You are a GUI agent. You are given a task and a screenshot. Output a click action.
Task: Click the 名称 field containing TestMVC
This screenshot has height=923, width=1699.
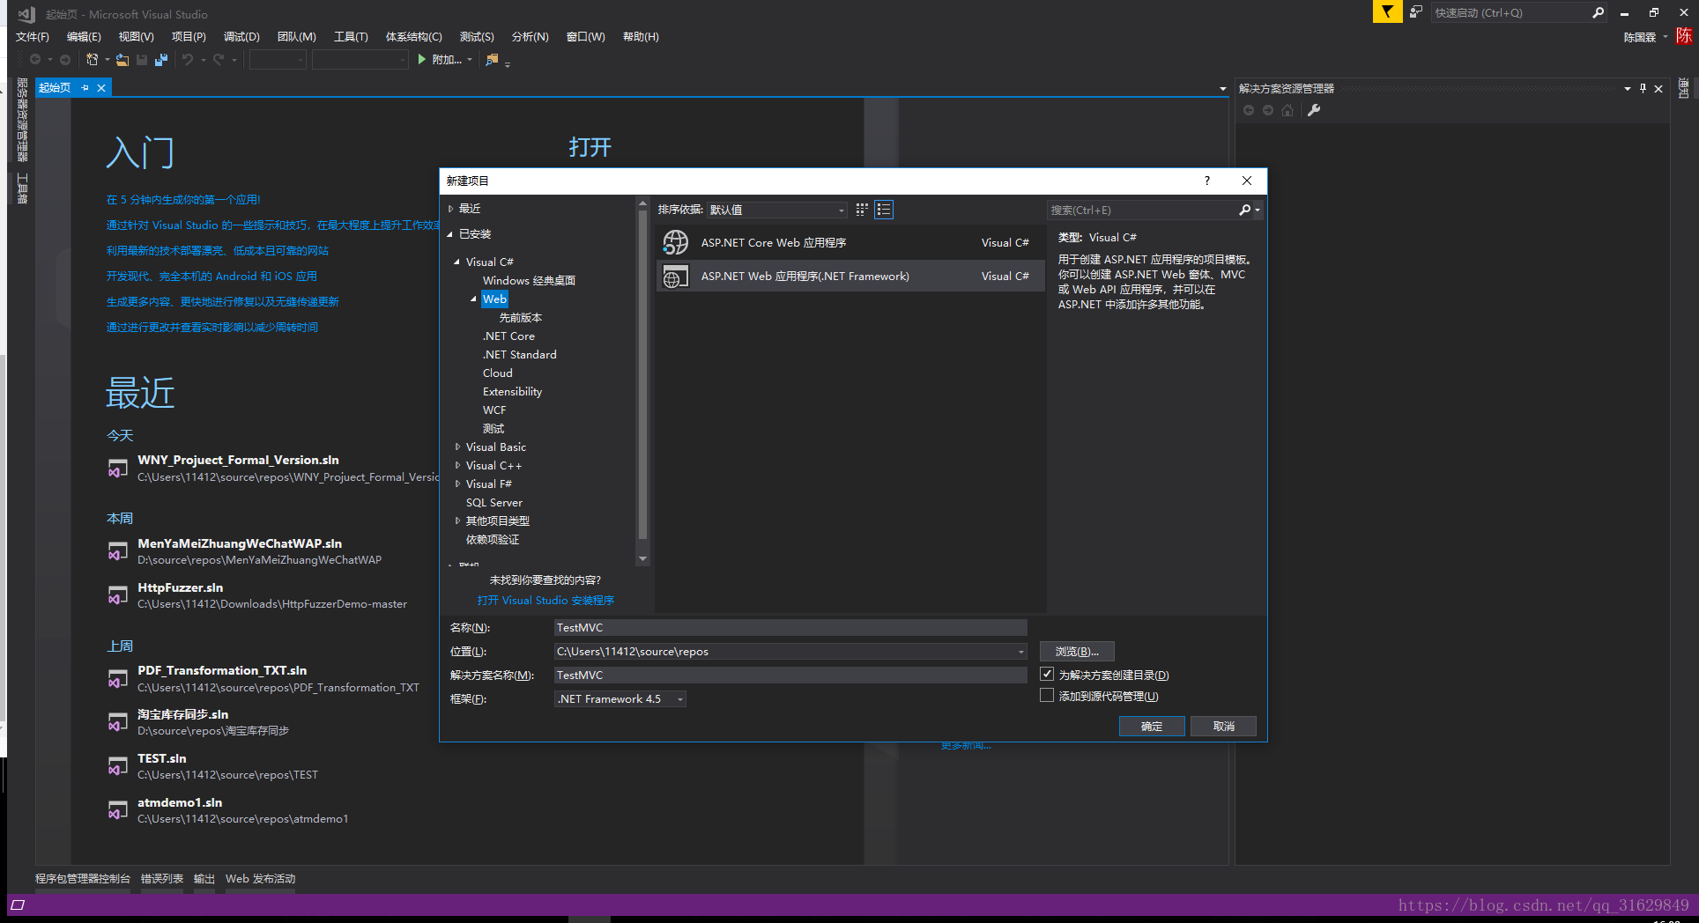[x=790, y=627]
